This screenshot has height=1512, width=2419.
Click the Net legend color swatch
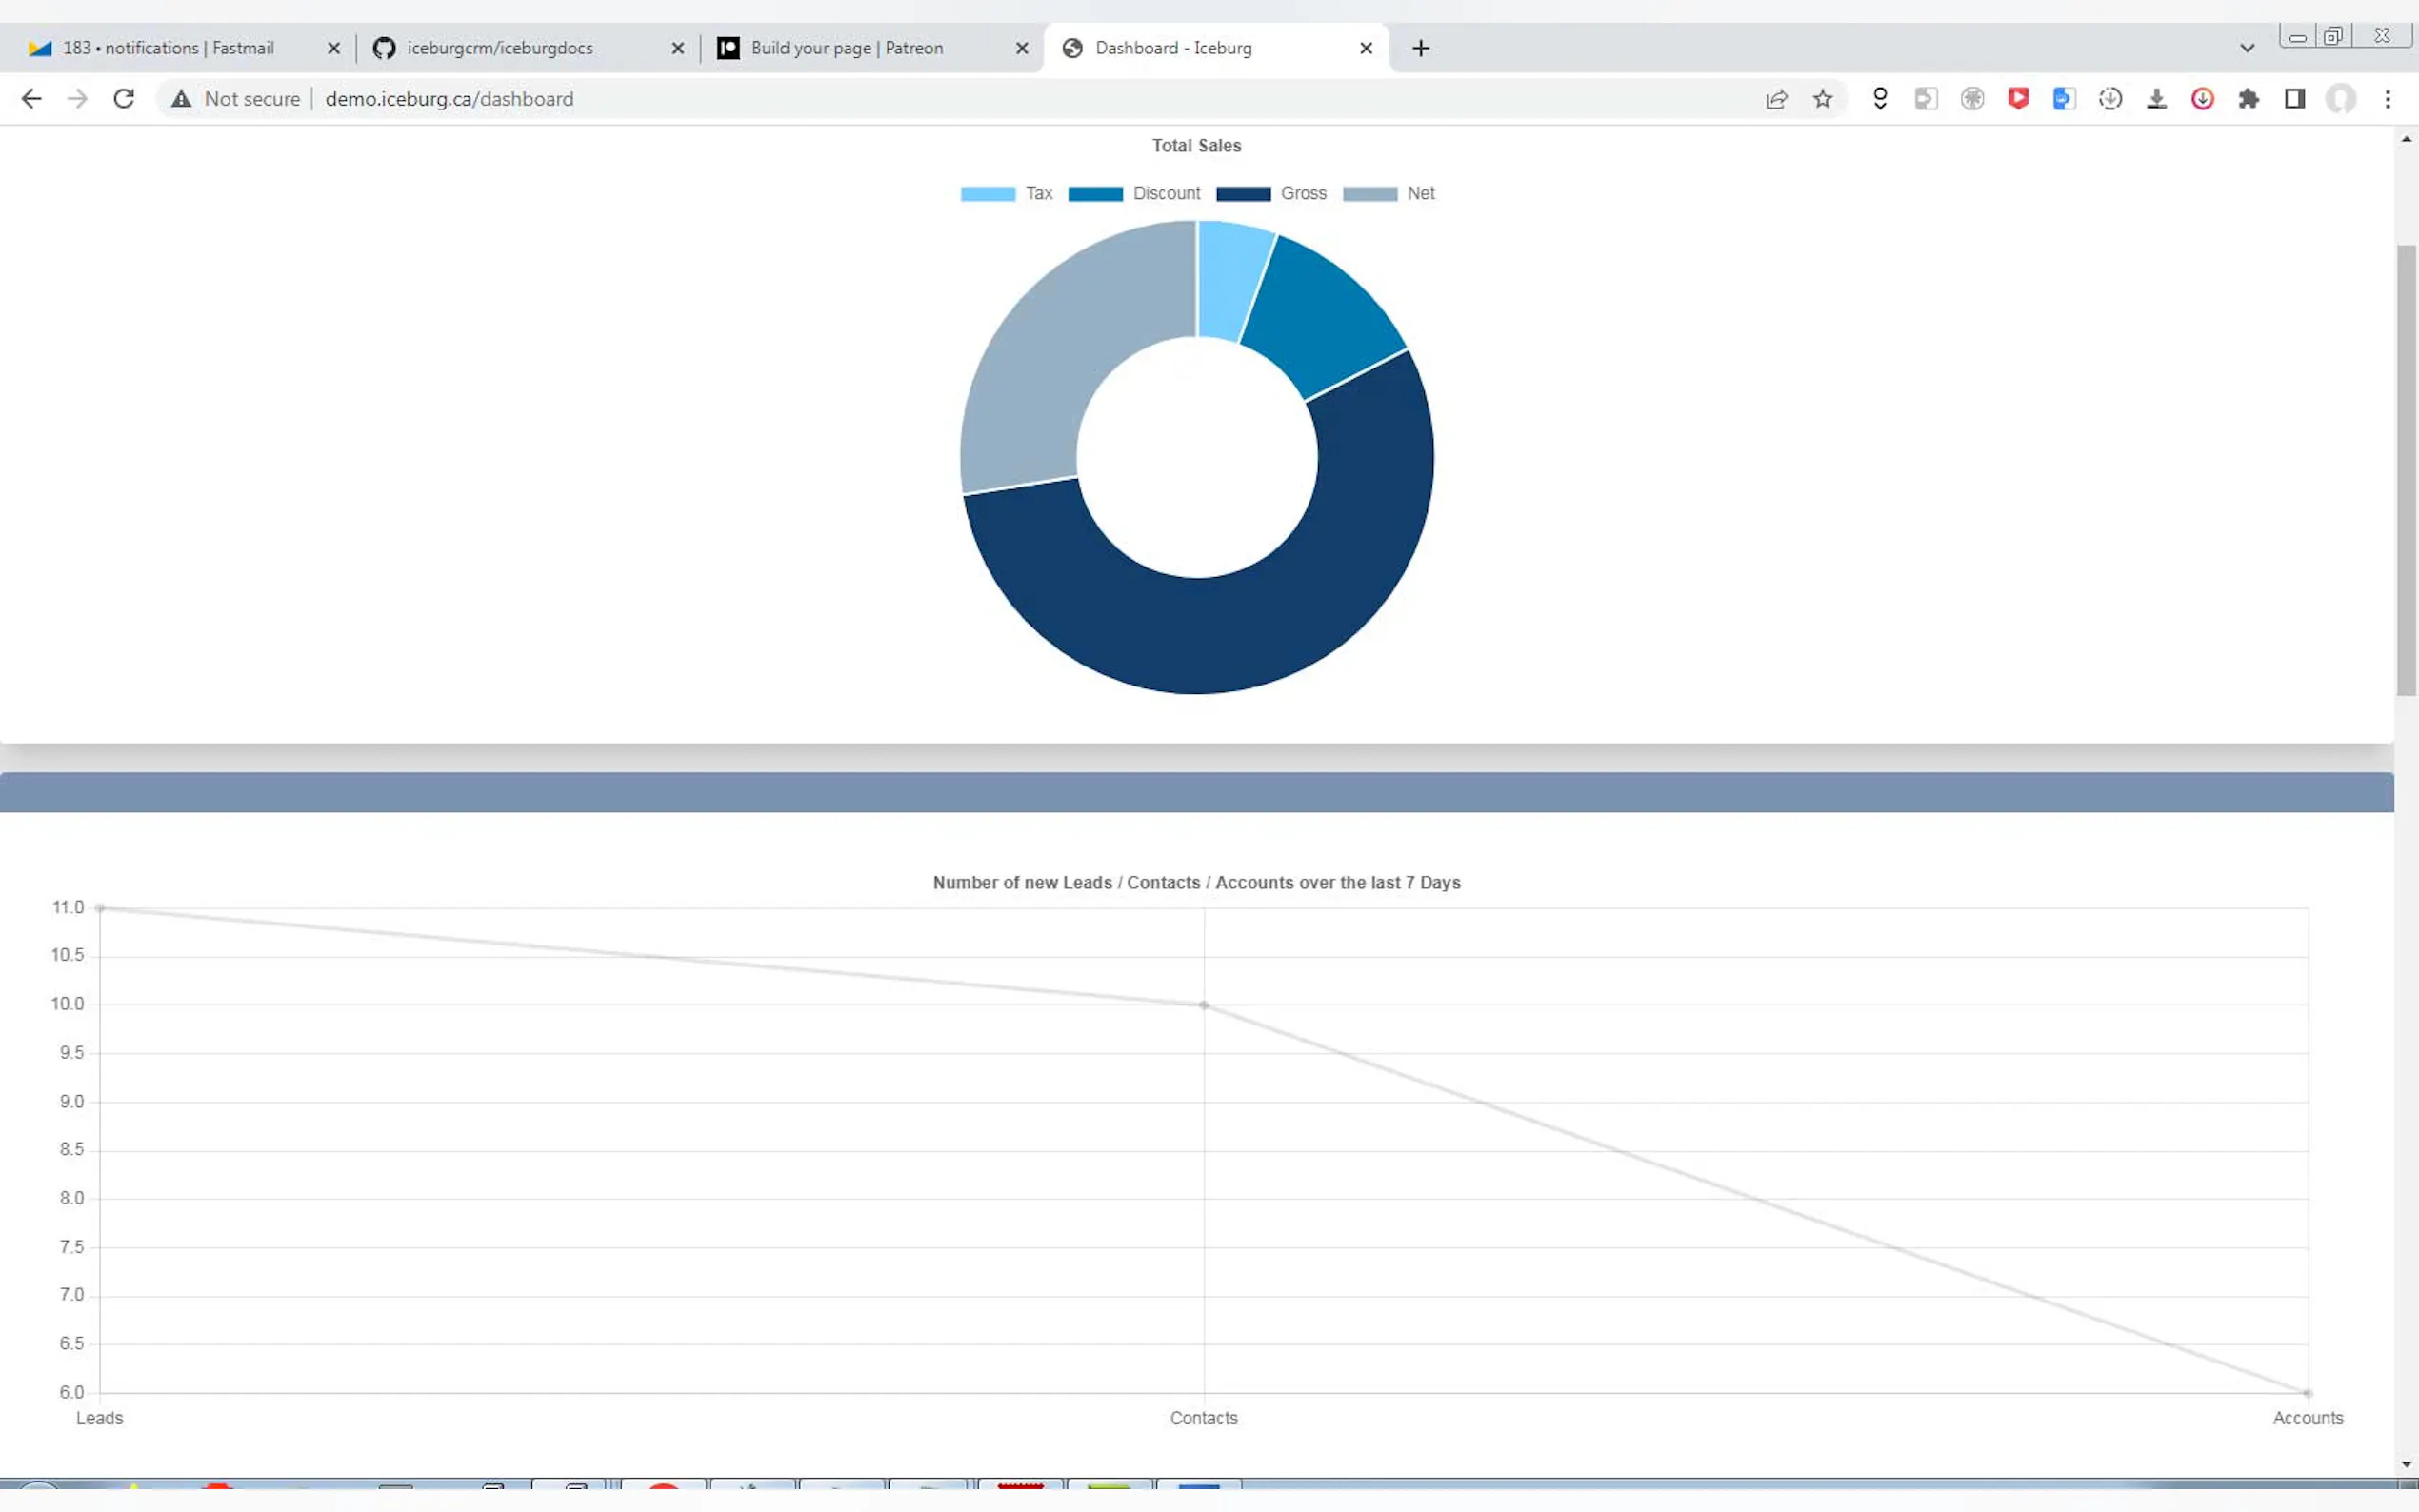coord(1369,194)
